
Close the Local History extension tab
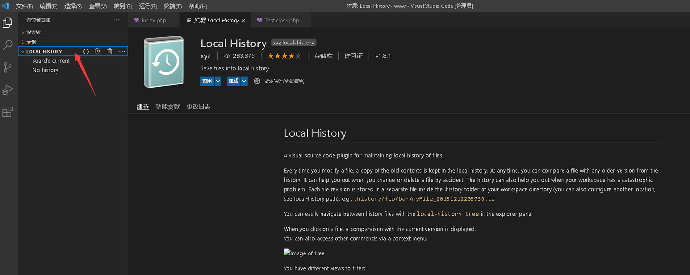click(x=244, y=20)
